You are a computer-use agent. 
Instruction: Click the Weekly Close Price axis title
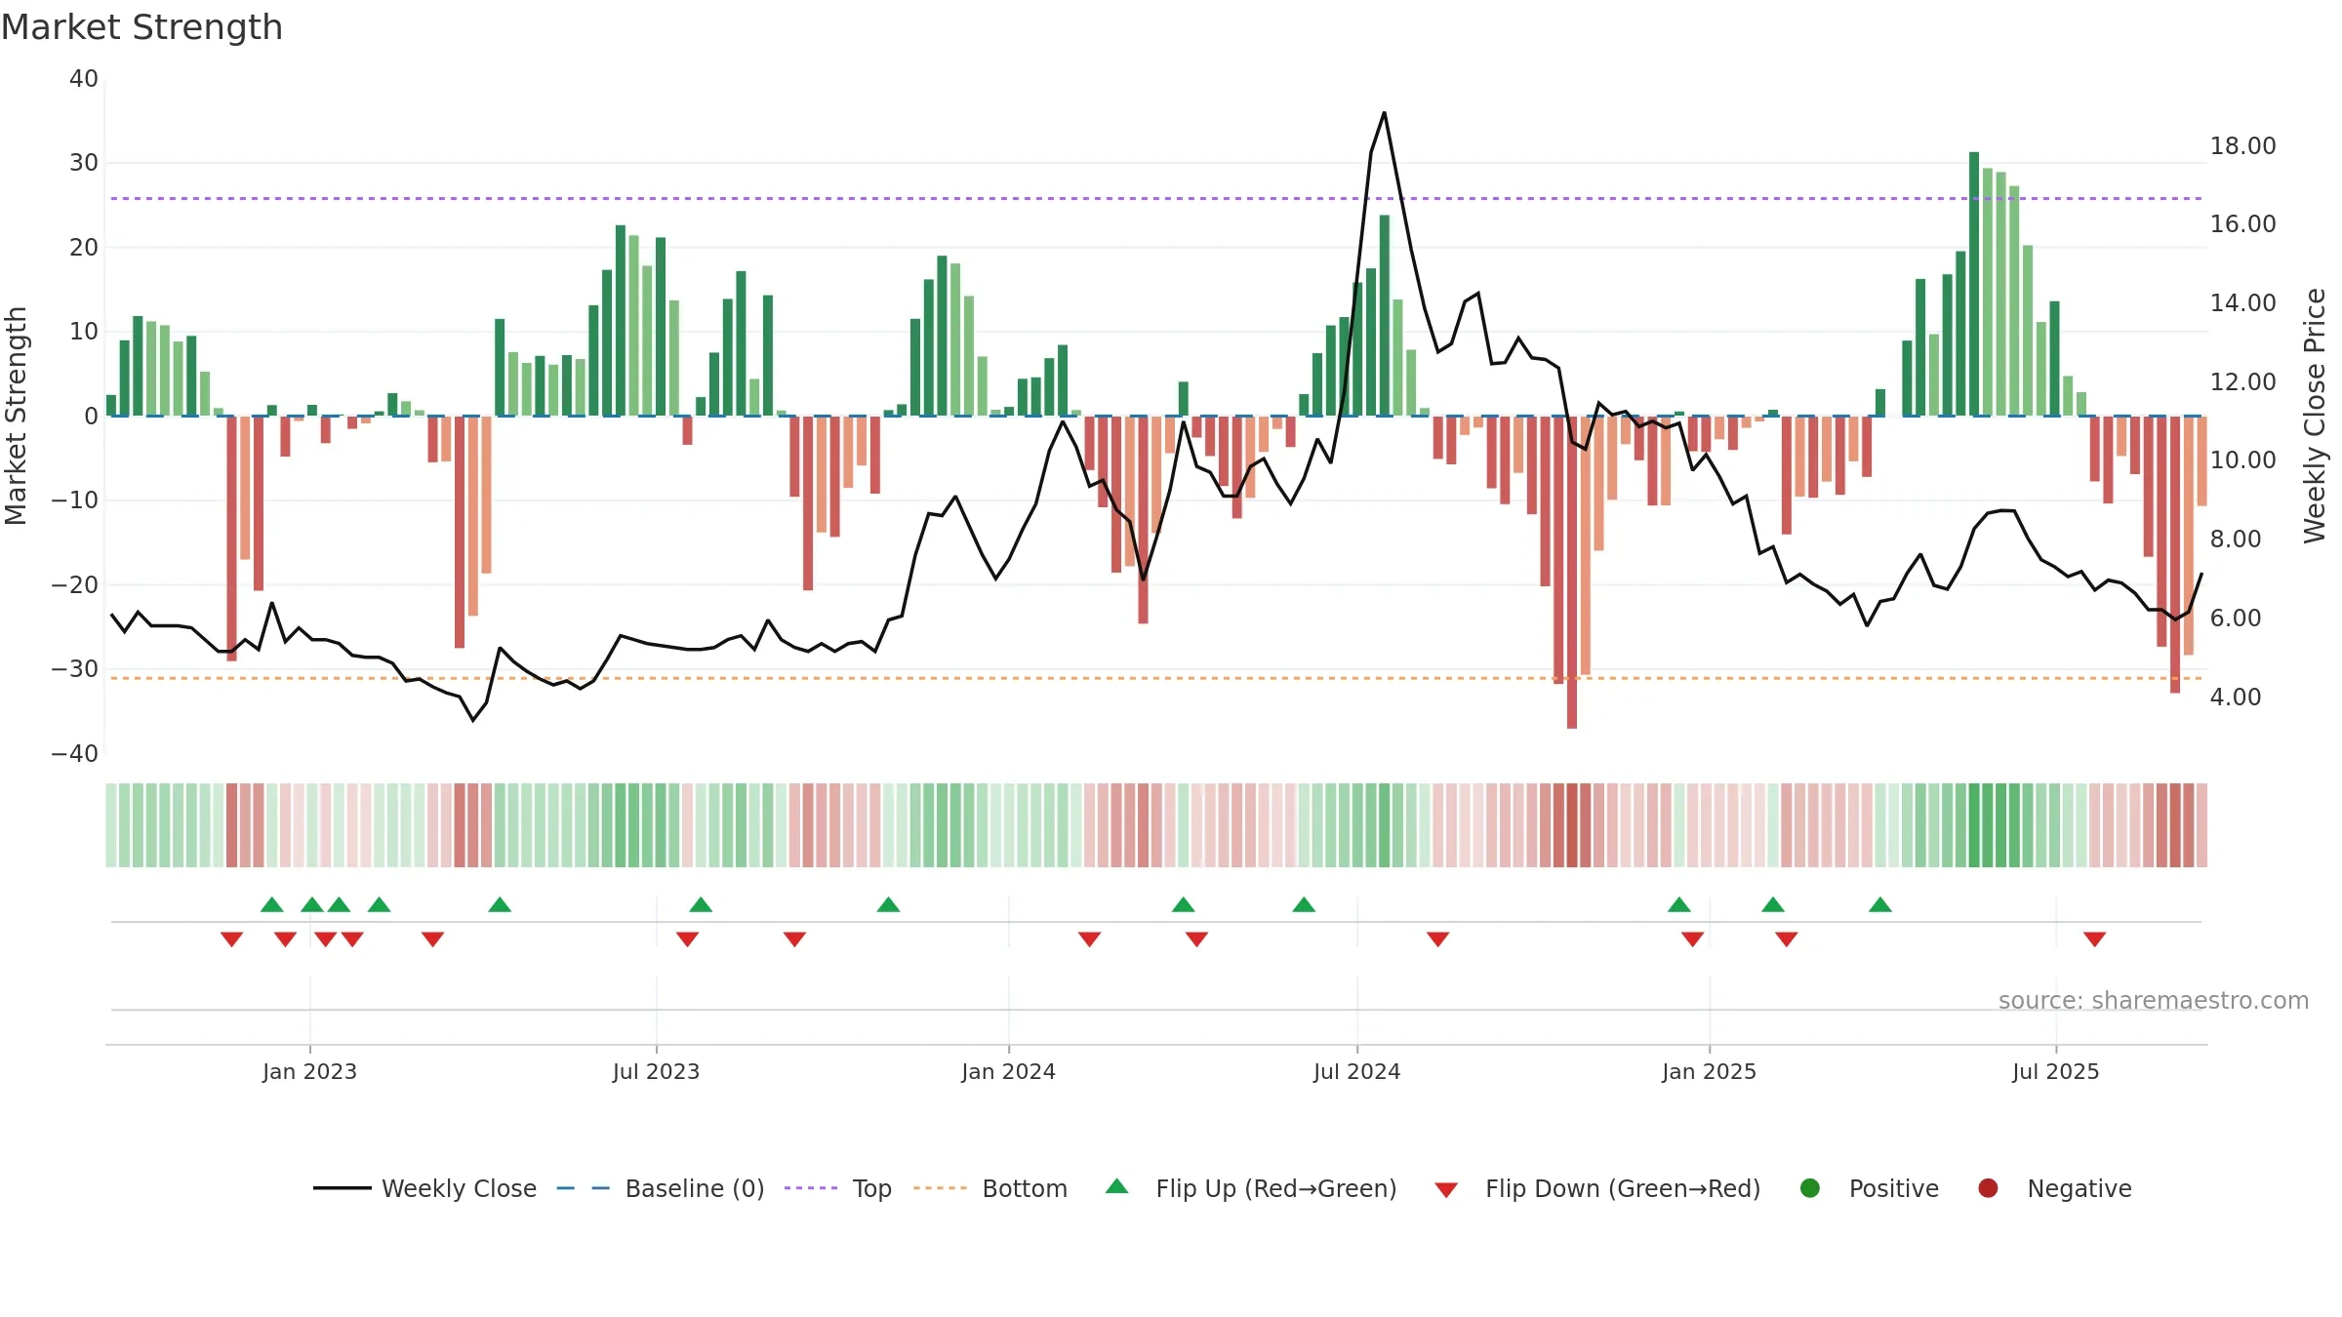coord(2315,416)
